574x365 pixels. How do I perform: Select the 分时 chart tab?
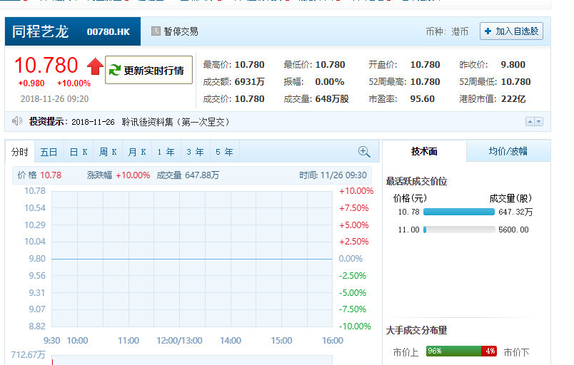[20, 152]
